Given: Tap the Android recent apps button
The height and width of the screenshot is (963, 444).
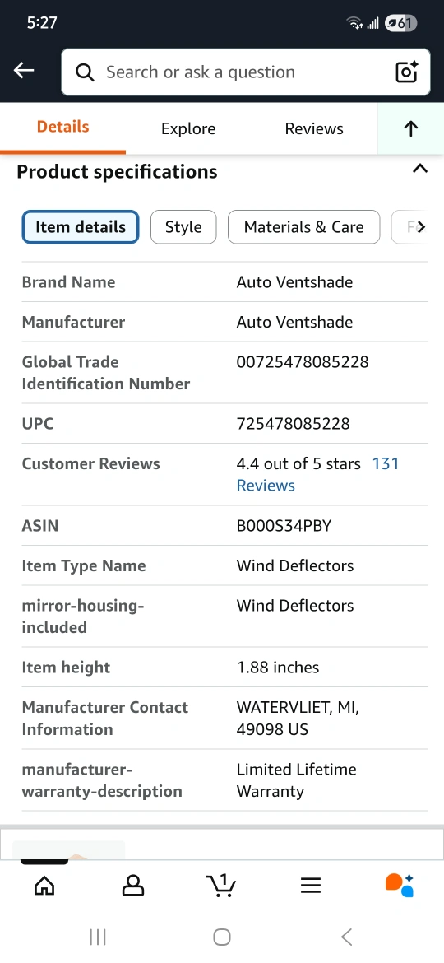Looking at the screenshot, I should [x=98, y=937].
